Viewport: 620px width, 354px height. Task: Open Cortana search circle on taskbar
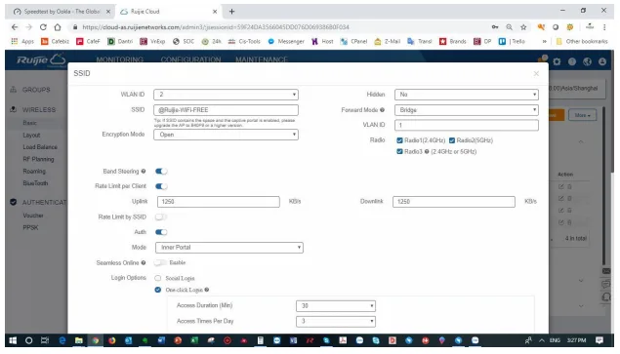coord(28,340)
